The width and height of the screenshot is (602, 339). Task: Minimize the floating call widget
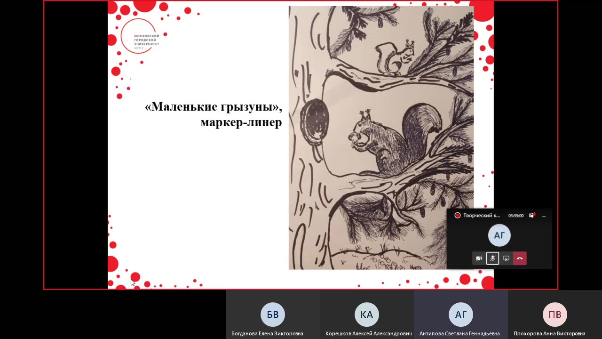click(x=544, y=216)
